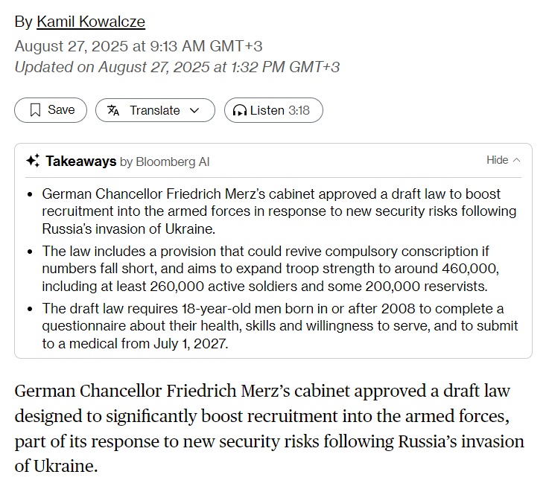Click the 3:18 audio duration
Viewport: 549px width, 489px height.
pyautogui.click(x=299, y=111)
